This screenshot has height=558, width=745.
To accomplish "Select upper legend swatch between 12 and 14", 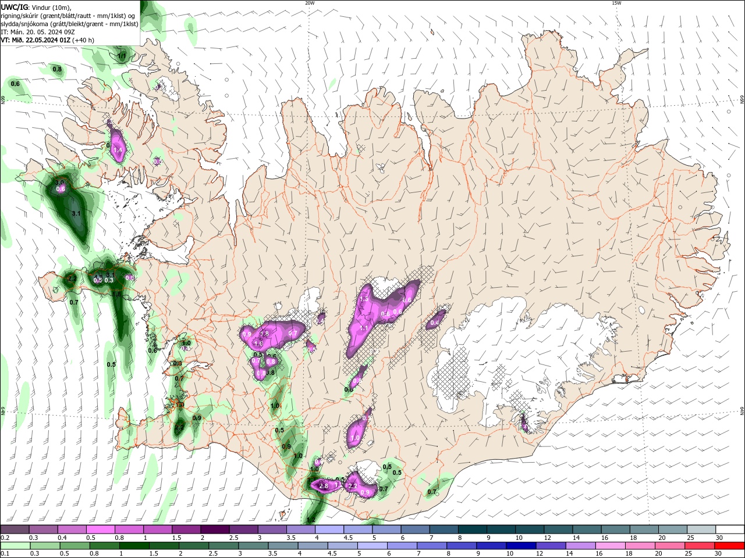I will pyautogui.click(x=558, y=530).
